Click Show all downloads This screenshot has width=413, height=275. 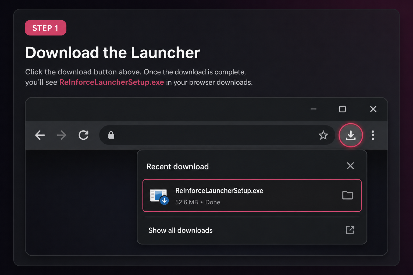(x=180, y=230)
